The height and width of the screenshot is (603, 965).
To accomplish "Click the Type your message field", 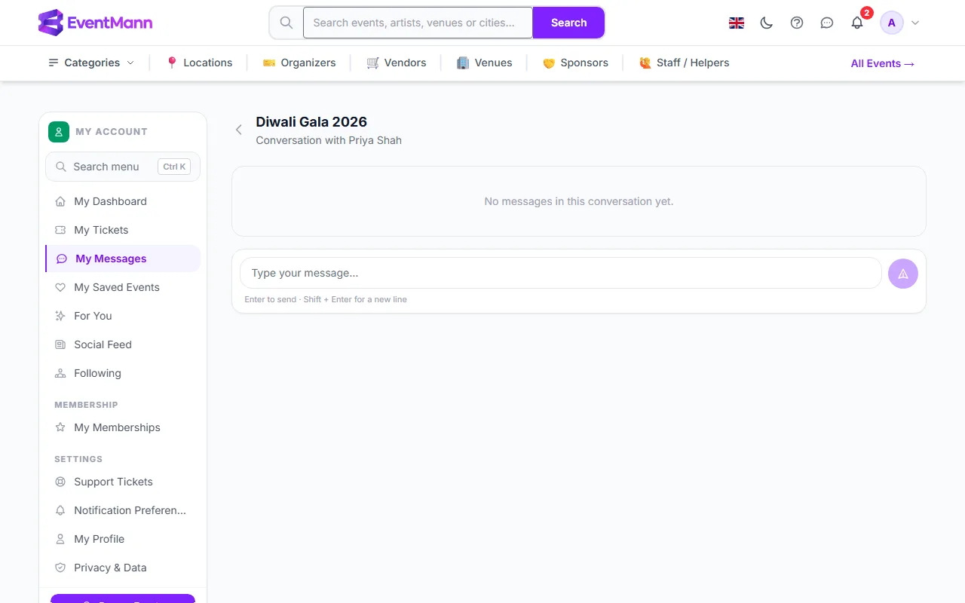I will 560,273.
